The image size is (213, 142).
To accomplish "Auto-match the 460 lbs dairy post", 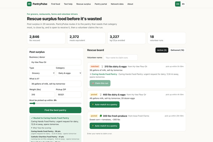I will [x=104, y=104].
